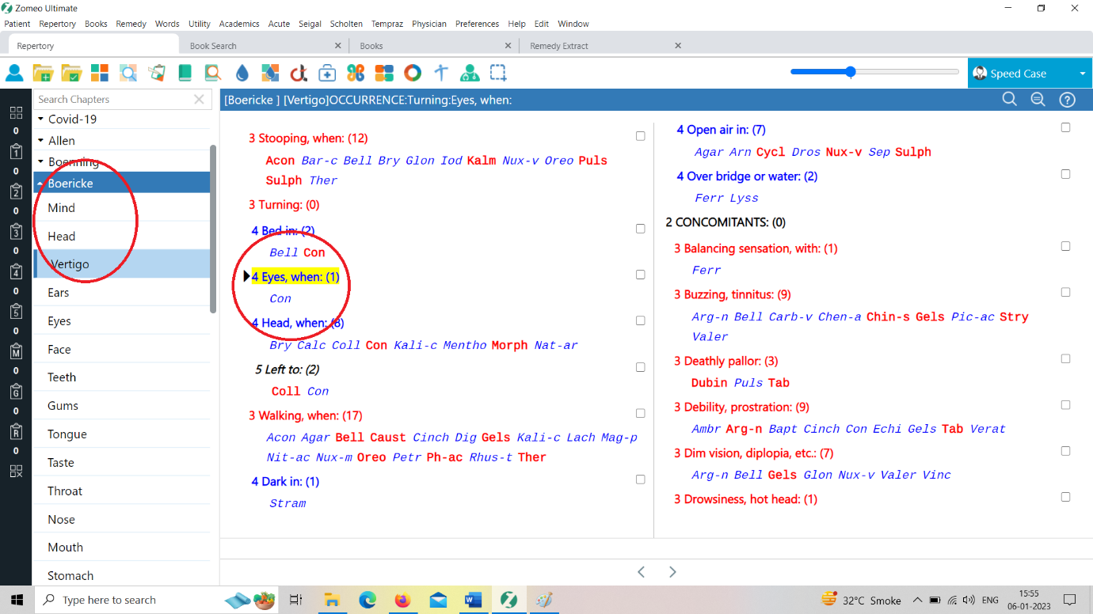Click the patient profile icon in toolbar
This screenshot has width=1093, height=614.
tap(14, 74)
